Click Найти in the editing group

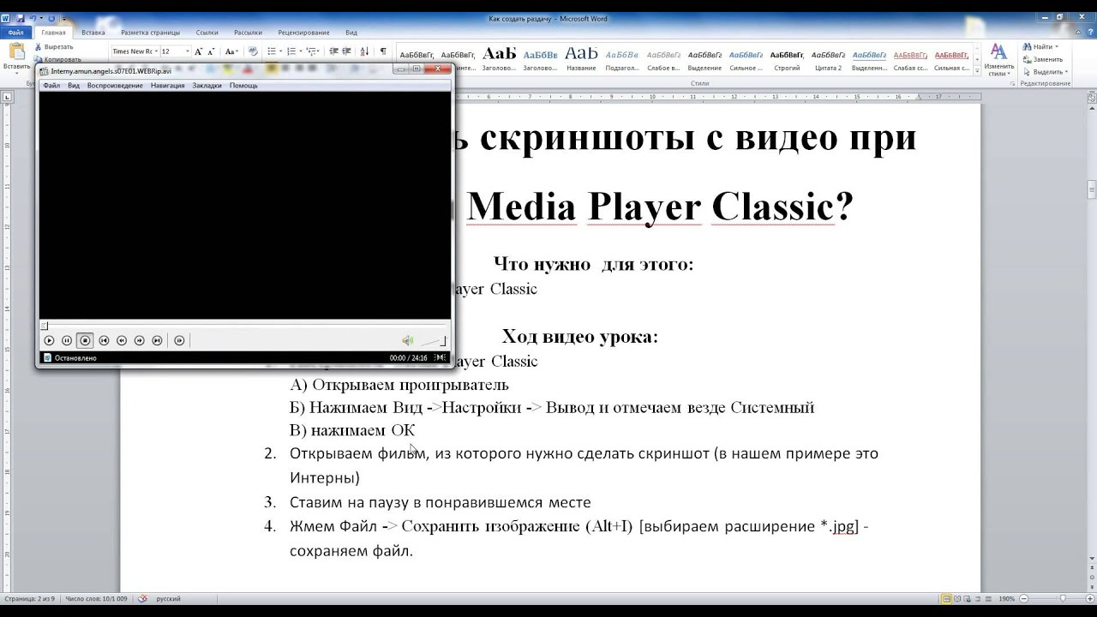(x=1040, y=47)
